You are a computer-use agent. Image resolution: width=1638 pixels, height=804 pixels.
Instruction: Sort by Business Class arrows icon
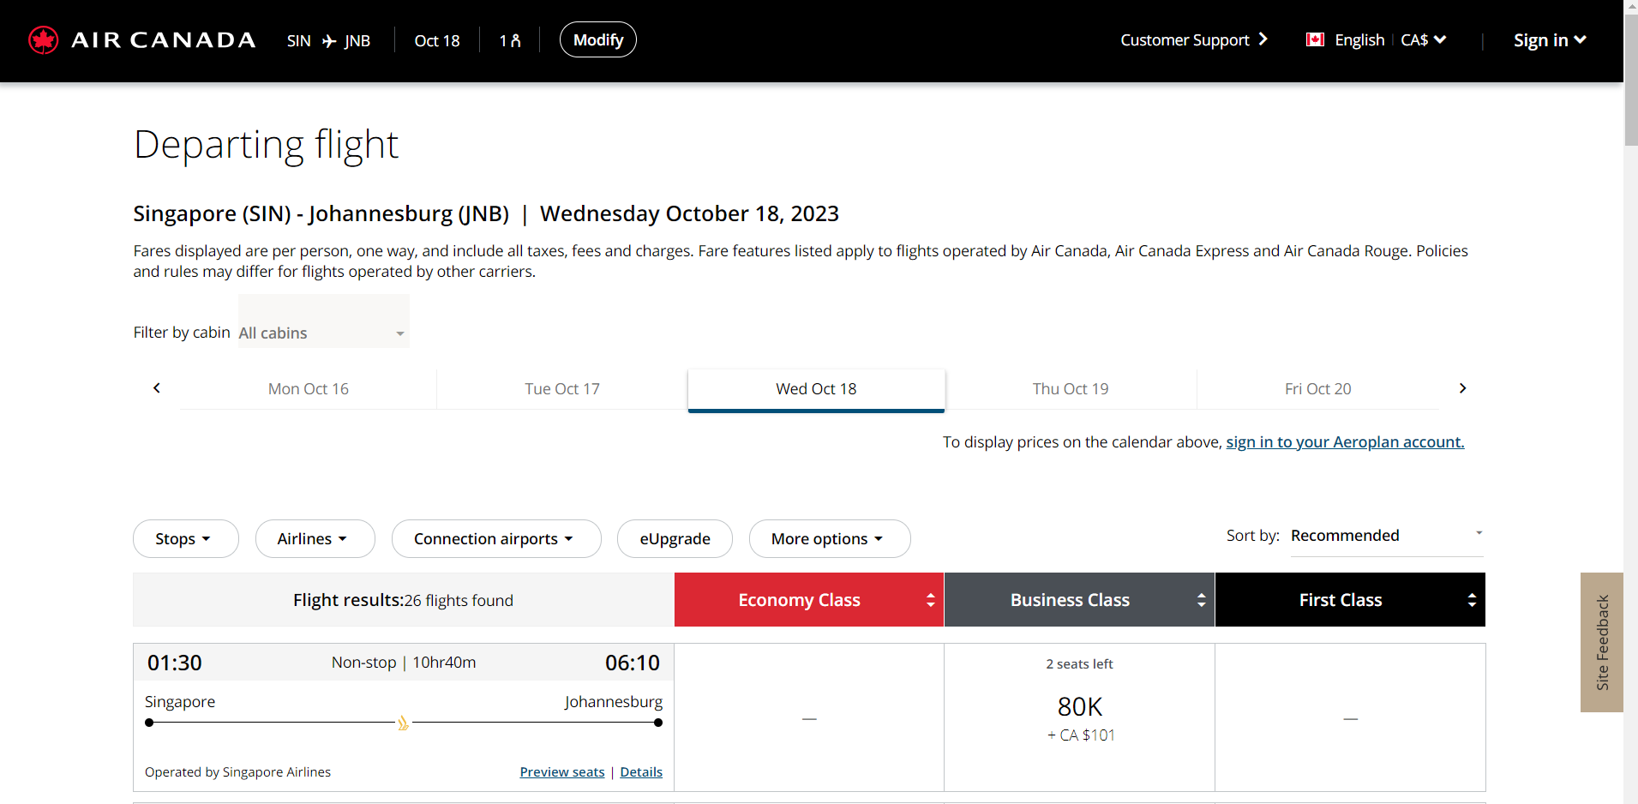[1202, 600]
